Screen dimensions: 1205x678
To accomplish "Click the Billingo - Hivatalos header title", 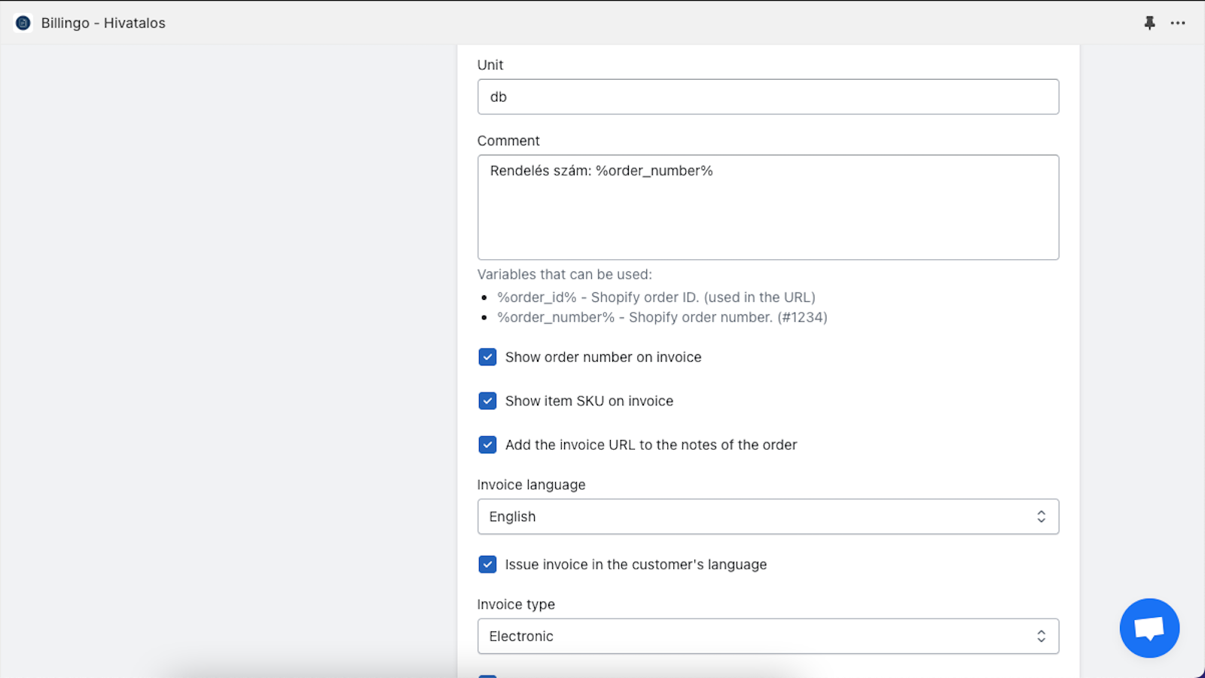I will (x=103, y=23).
